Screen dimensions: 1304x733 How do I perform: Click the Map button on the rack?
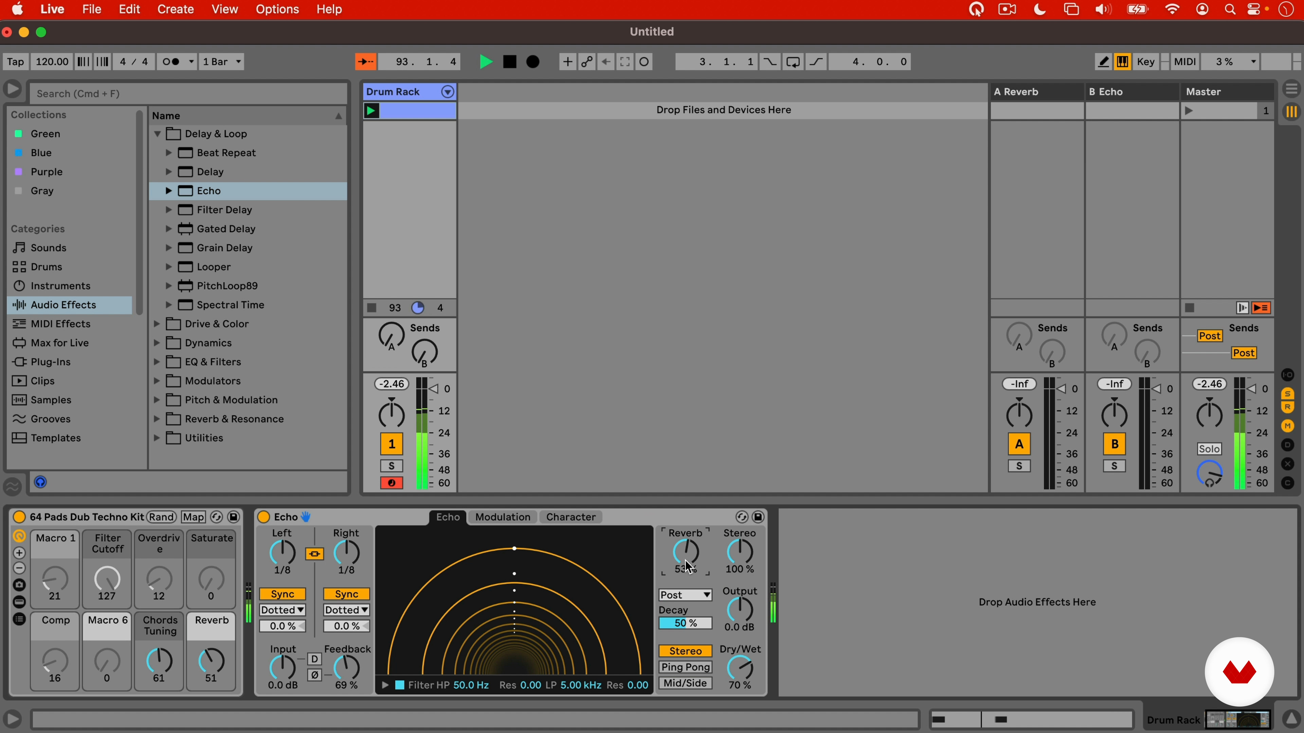(193, 517)
